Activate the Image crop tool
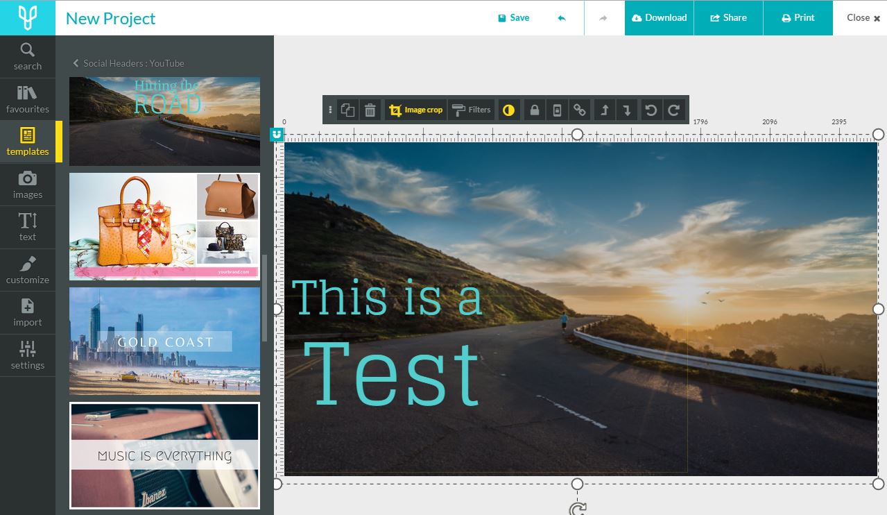The height and width of the screenshot is (515, 887). (x=415, y=110)
